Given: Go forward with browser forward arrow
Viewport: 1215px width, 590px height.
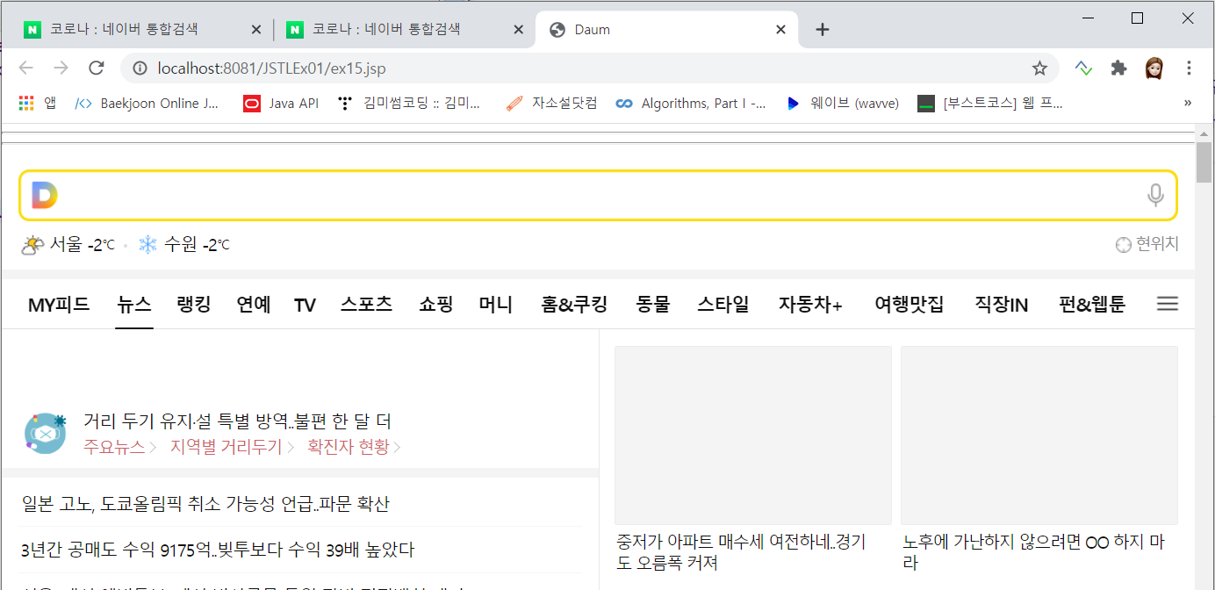Looking at the screenshot, I should point(61,68).
